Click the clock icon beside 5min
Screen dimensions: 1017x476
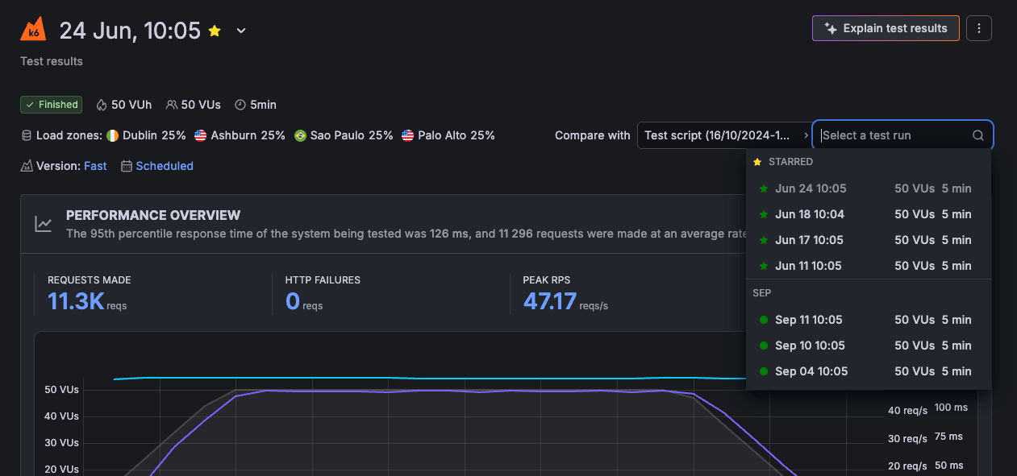tap(240, 105)
